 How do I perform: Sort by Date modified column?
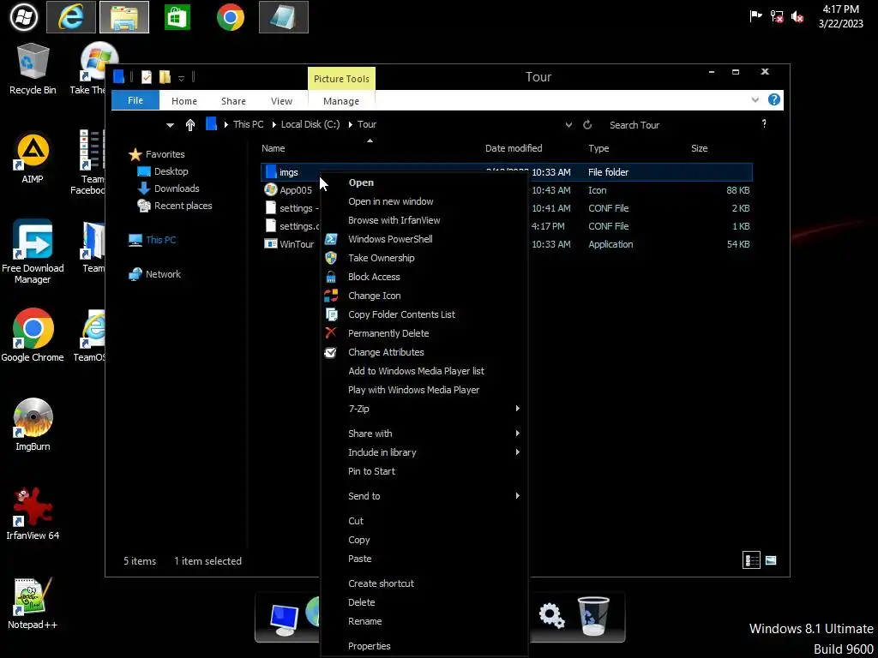[514, 148]
